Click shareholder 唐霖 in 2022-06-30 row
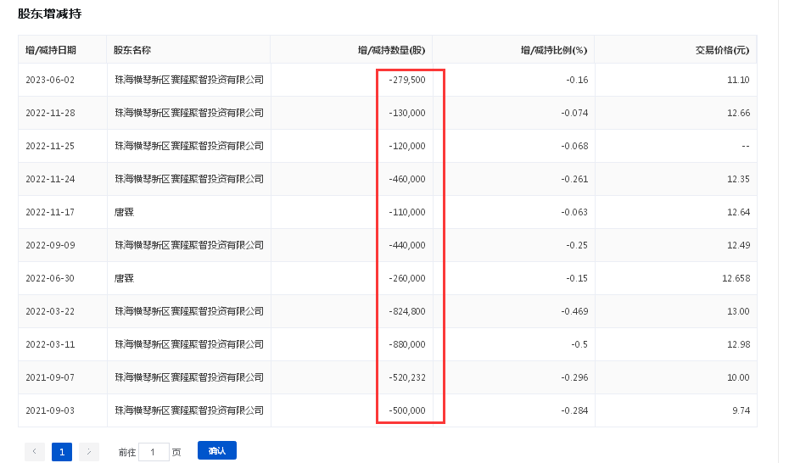Image resolution: width=789 pixels, height=463 pixels. pos(124,278)
